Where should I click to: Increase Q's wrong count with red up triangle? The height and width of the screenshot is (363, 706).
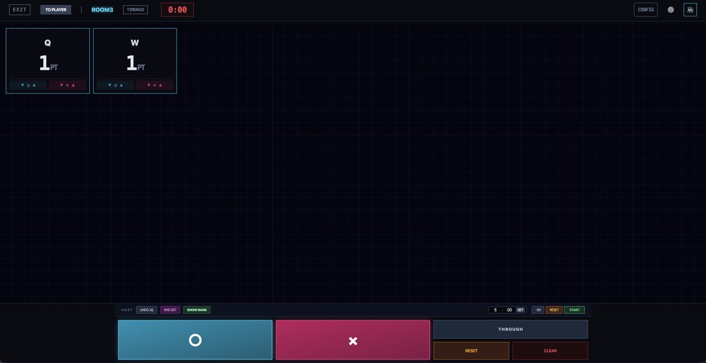pos(73,85)
